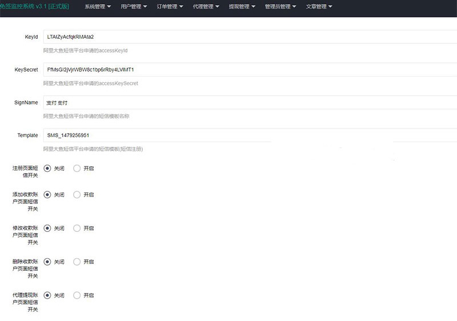Image resolution: width=457 pixels, height=321 pixels.
Task: Enable 开启 for 添加收款账户页面短信开关
Action: (77, 195)
